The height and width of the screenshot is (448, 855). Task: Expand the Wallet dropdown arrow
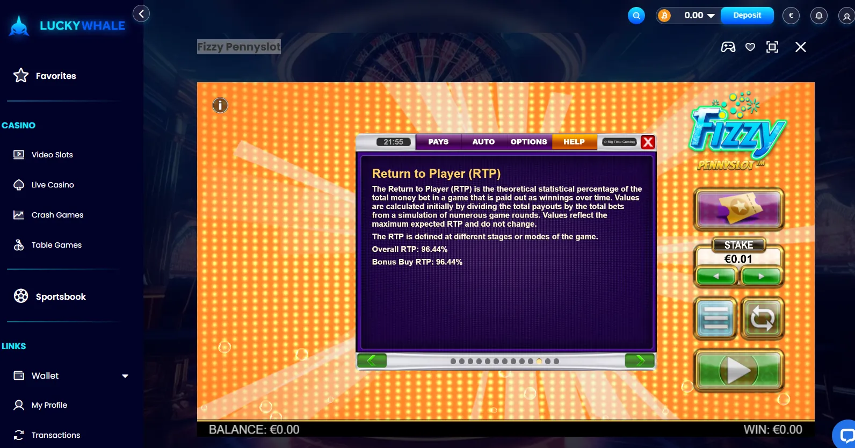[x=125, y=376]
